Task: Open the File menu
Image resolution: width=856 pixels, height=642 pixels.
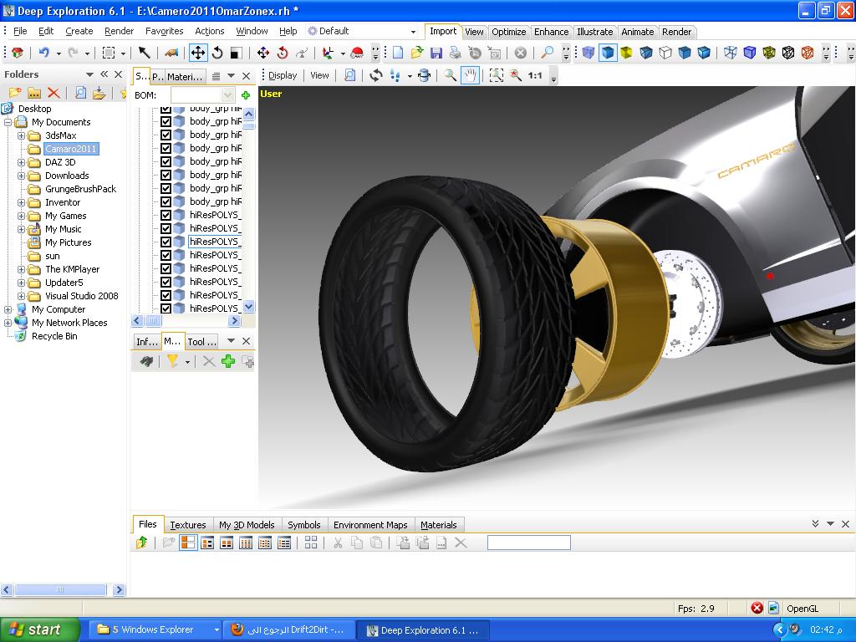Action: [x=20, y=31]
